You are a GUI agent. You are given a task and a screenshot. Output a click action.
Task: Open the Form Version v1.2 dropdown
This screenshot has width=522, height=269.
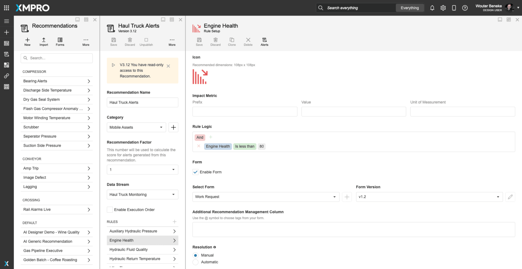pos(429,197)
